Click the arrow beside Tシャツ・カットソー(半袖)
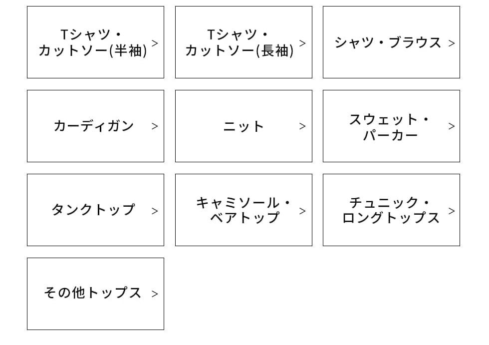The height and width of the screenshot is (345, 489). coord(155,43)
